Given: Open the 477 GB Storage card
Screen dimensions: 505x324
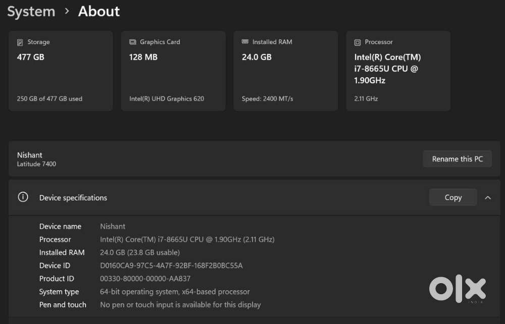Looking at the screenshot, I should pos(61,71).
